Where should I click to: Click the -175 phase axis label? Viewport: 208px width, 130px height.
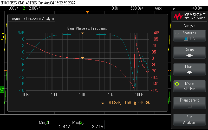point(154,90)
